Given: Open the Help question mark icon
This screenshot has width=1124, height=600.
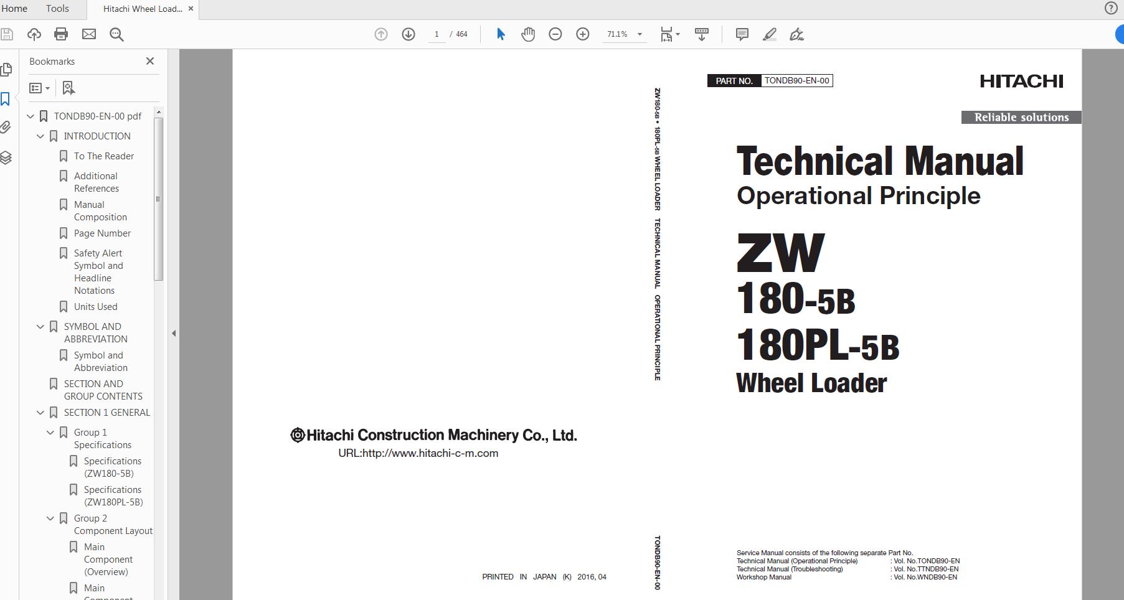Looking at the screenshot, I should point(1111,8).
